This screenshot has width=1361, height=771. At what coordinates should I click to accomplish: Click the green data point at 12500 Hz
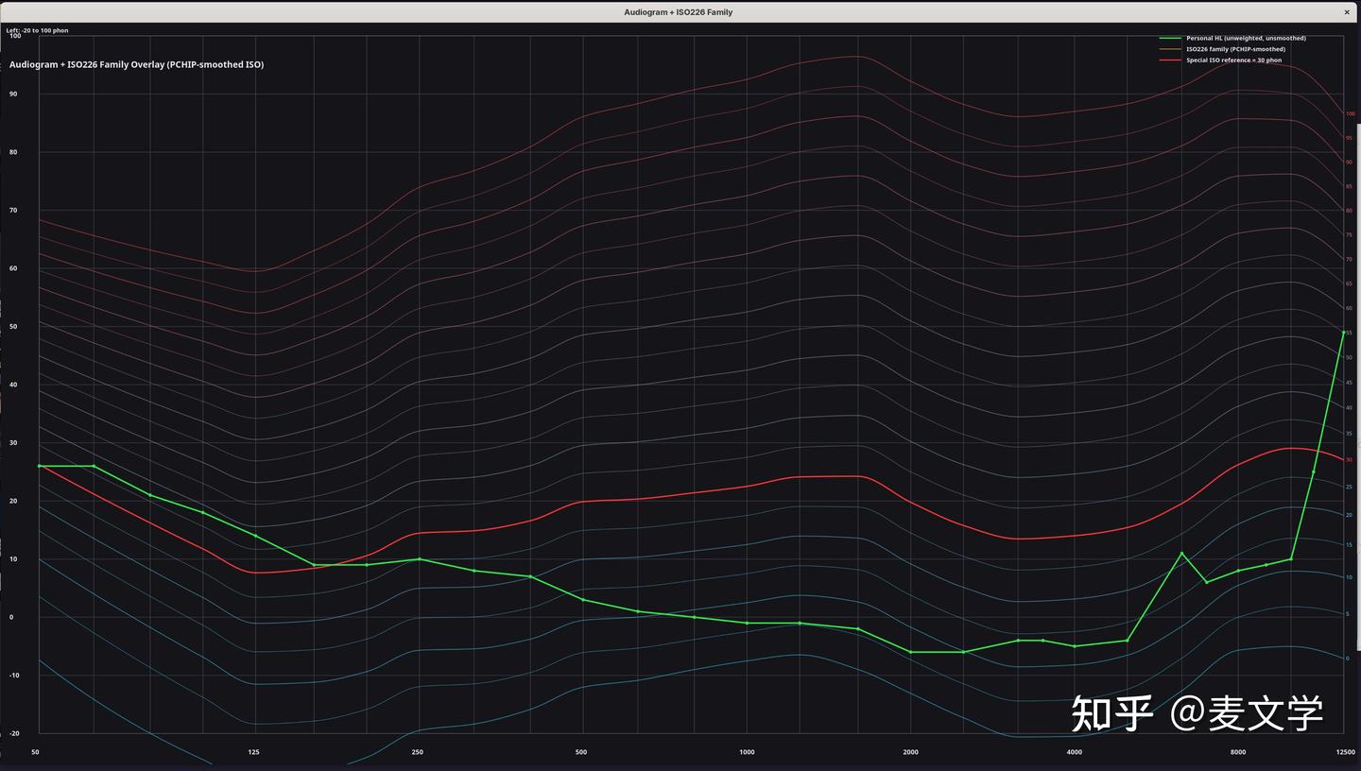coord(1343,333)
